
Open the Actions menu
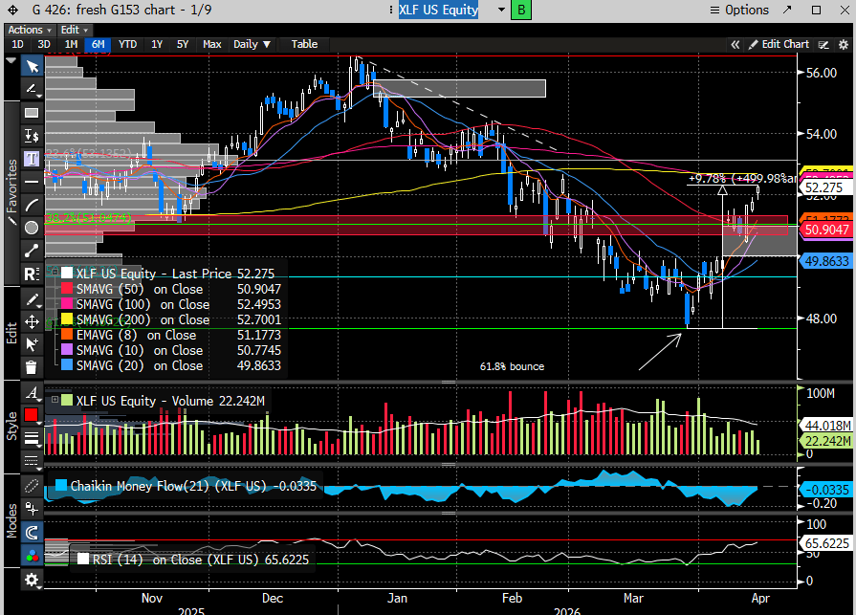point(29,30)
